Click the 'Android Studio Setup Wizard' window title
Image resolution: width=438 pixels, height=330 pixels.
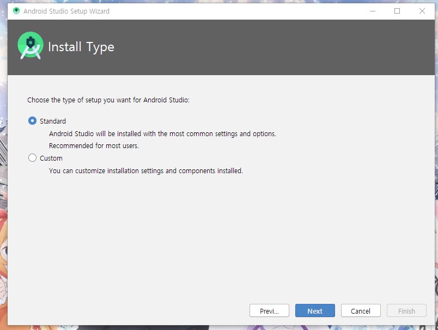pyautogui.click(x=66, y=11)
